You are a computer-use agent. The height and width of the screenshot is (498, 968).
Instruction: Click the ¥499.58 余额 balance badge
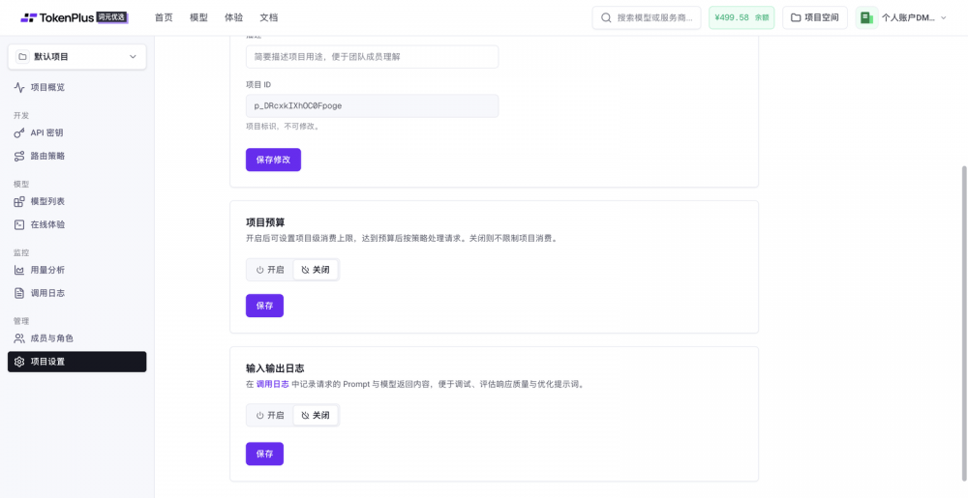[741, 17]
